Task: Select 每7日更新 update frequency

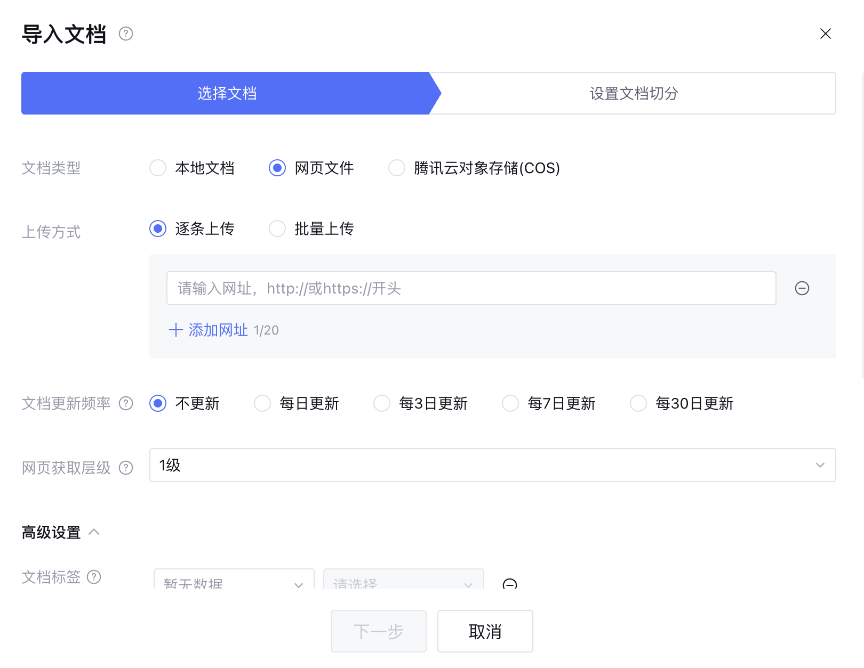Action: 510,404
